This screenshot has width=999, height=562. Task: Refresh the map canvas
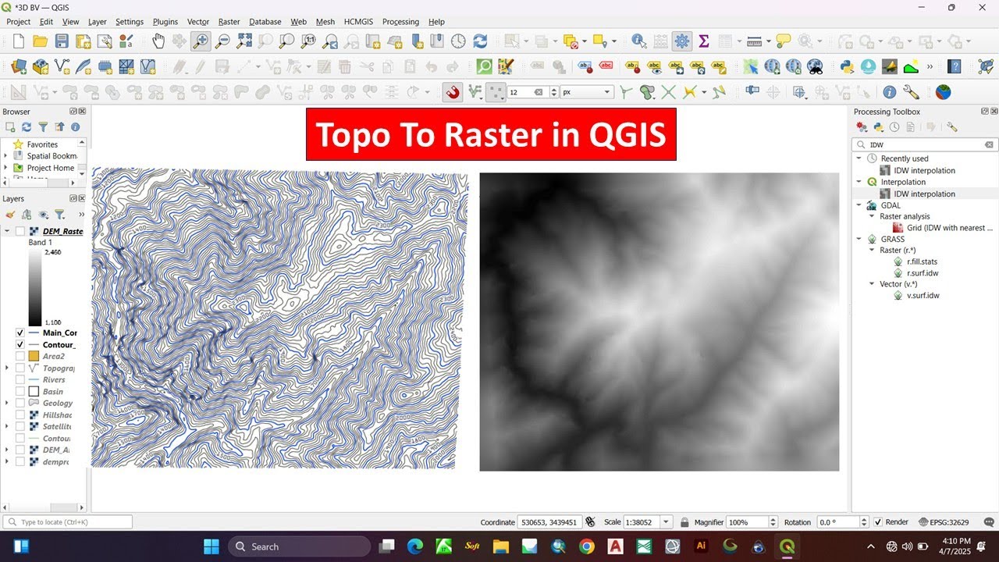480,41
